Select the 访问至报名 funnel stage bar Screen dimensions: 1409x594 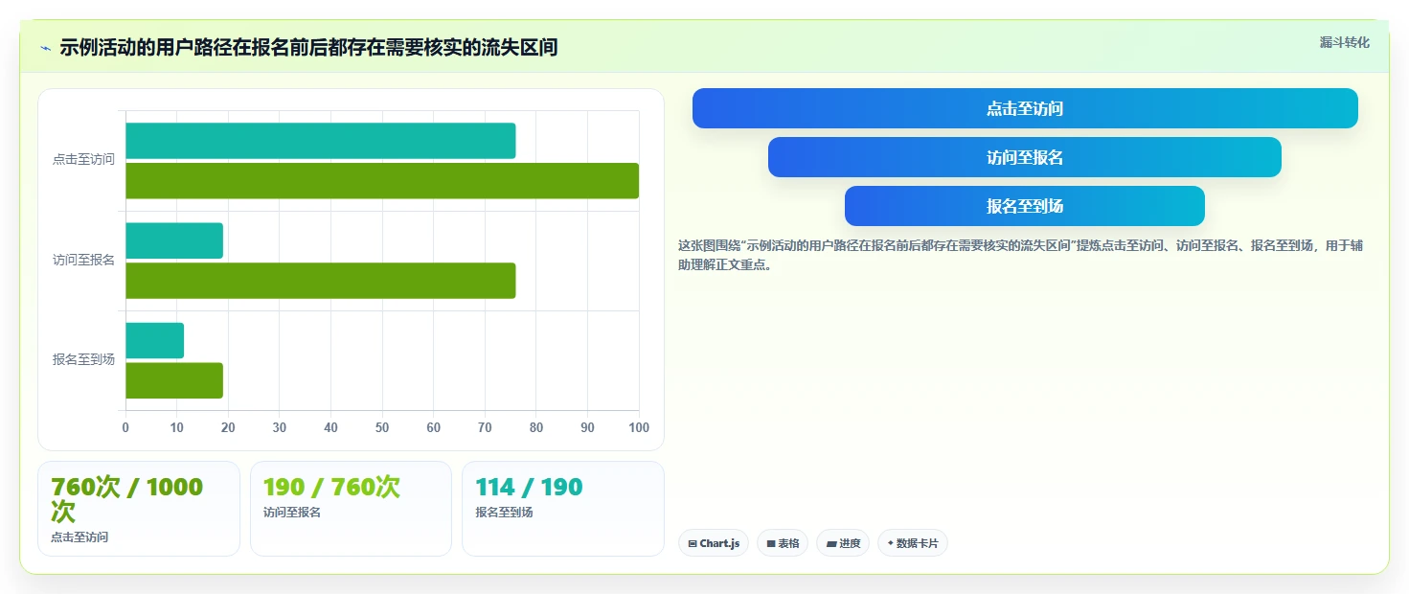tap(1025, 157)
